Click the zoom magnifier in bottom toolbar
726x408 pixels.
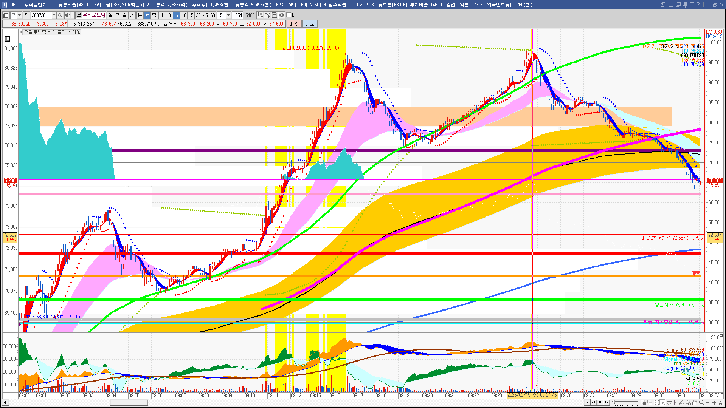pyautogui.click(x=701, y=402)
